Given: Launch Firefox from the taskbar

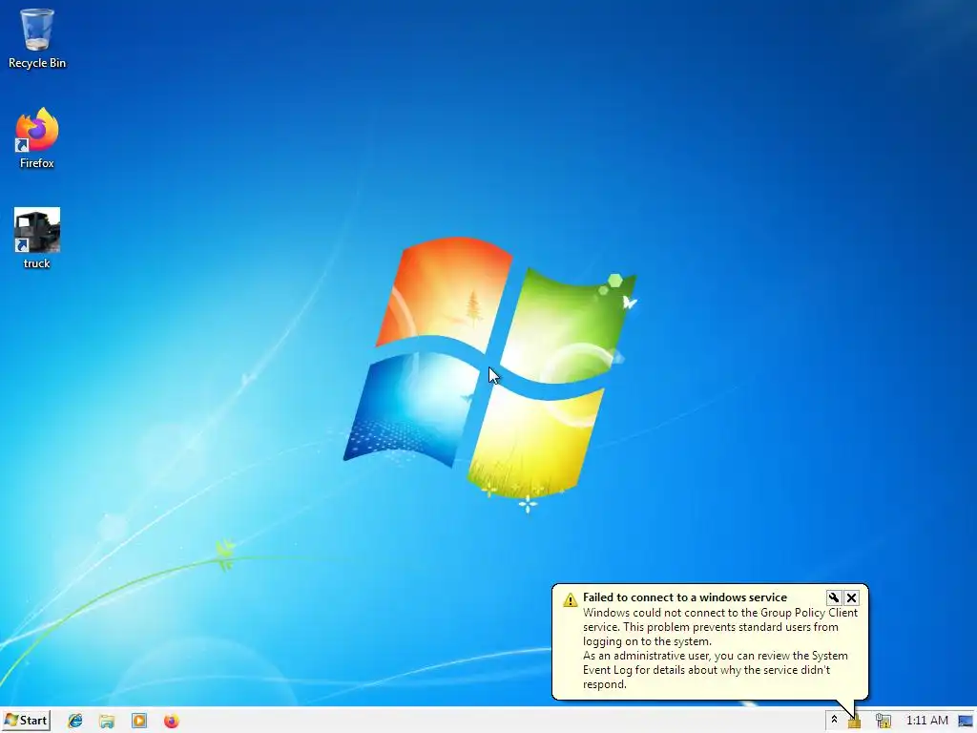Looking at the screenshot, I should click(x=172, y=721).
